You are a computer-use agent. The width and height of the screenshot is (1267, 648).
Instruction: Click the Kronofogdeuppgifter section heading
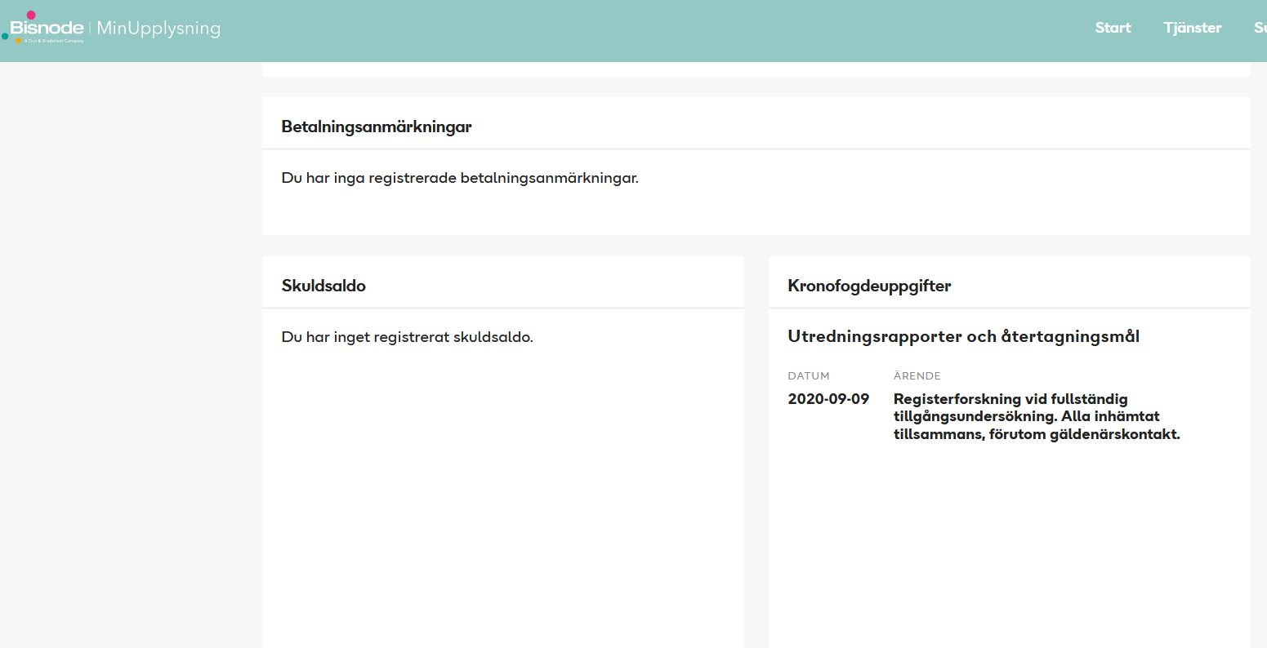(x=869, y=286)
